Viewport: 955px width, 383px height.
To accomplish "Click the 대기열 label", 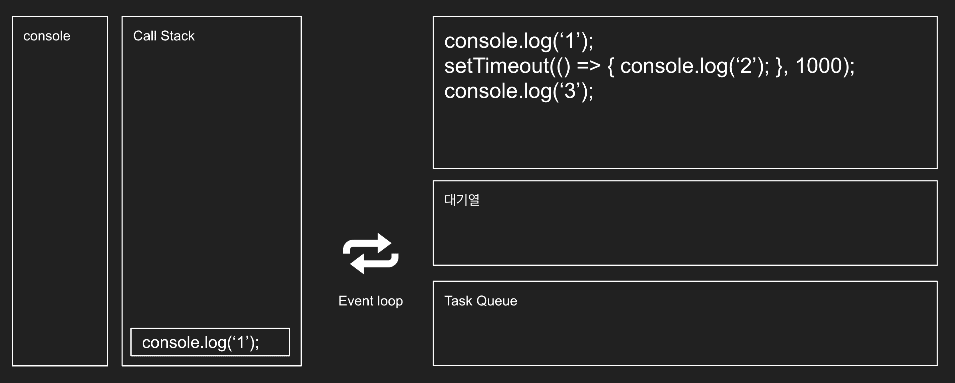I will click(x=461, y=200).
